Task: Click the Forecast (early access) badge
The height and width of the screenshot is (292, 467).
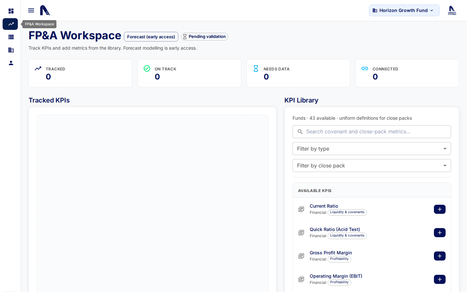Action: [x=151, y=37]
